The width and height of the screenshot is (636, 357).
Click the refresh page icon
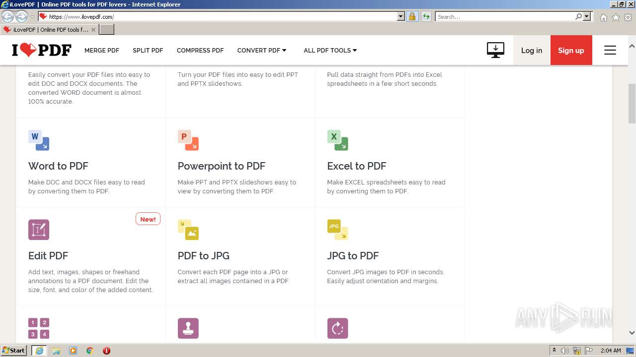(x=426, y=16)
